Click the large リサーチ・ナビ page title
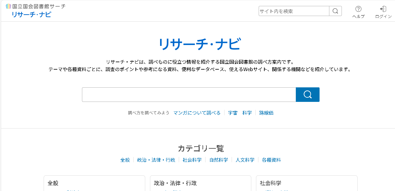395x191 pixels. point(200,44)
